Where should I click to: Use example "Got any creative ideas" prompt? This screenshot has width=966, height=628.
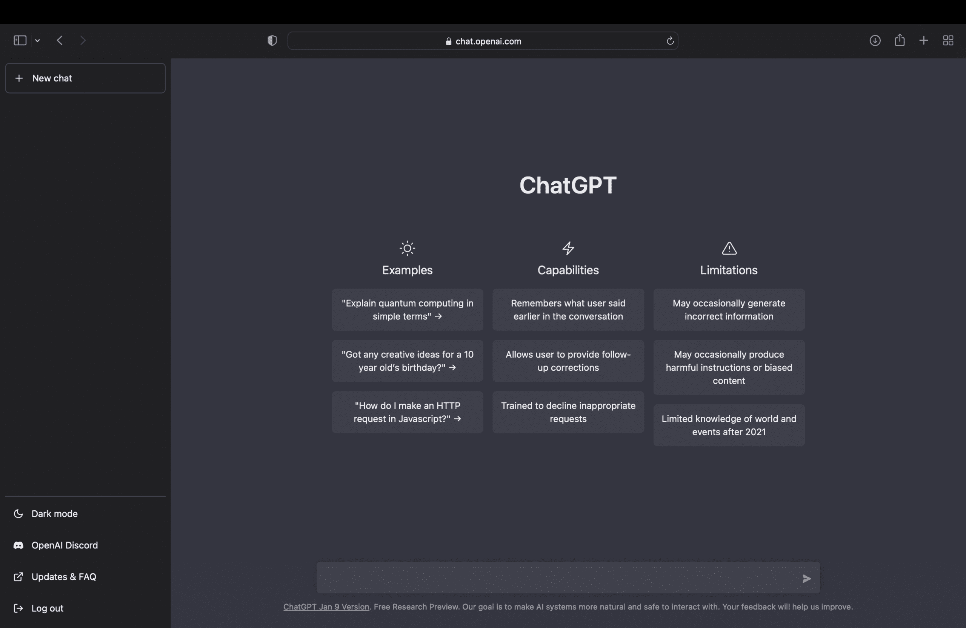[408, 361]
